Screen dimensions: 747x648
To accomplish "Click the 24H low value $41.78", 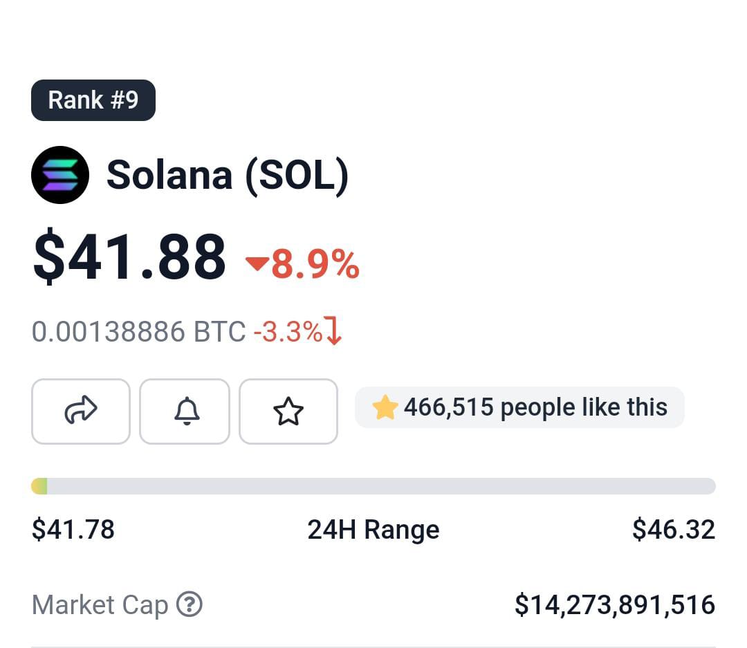I will (x=73, y=530).
